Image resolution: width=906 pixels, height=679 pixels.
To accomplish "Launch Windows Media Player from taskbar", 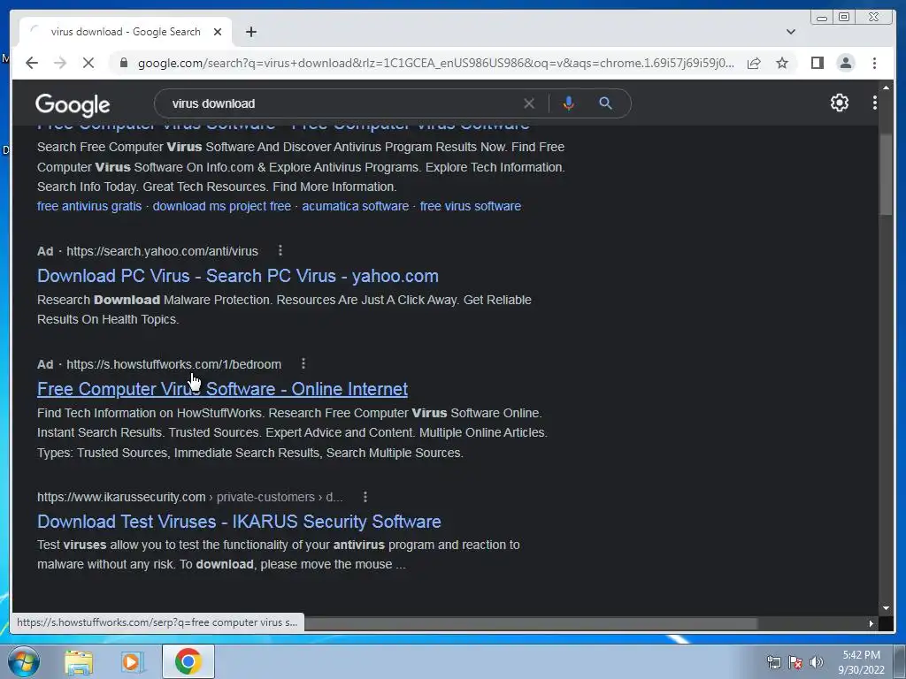I will [133, 661].
